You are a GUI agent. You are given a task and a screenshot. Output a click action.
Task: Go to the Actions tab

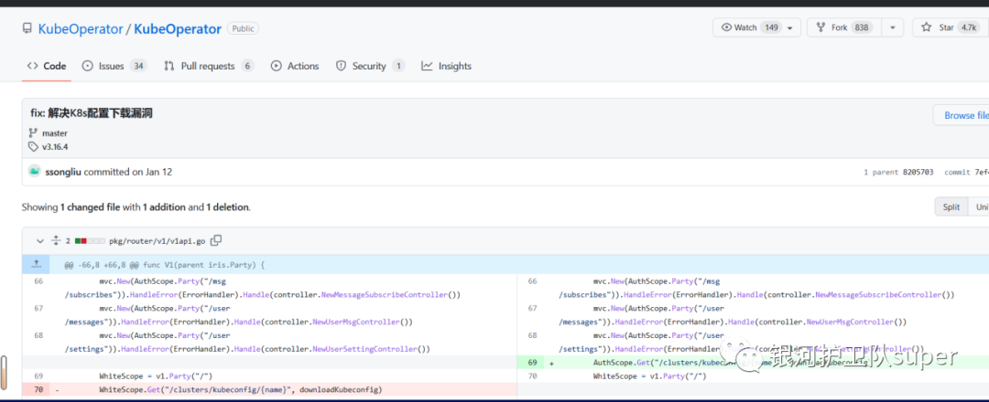(x=295, y=66)
